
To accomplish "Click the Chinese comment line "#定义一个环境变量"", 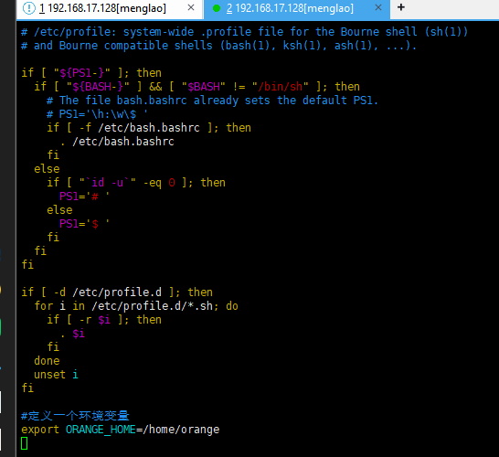I will coord(75,416).
